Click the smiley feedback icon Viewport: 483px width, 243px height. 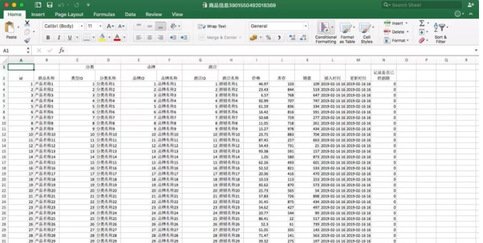click(x=458, y=14)
